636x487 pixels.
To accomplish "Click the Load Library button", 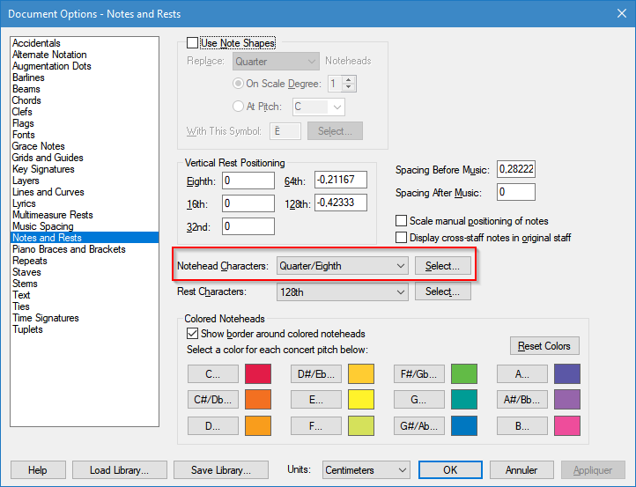I will click(118, 470).
